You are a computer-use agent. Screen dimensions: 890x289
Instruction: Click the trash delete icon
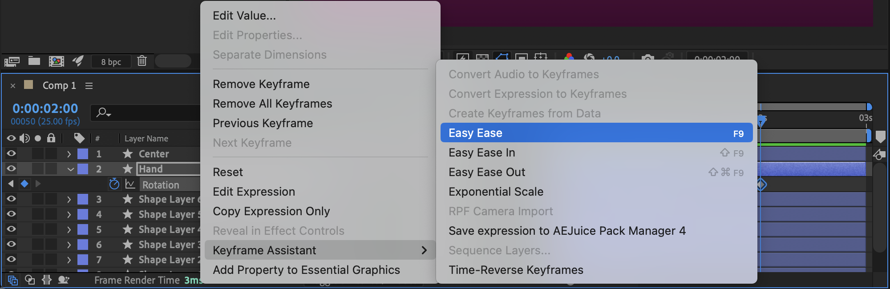[x=142, y=60]
